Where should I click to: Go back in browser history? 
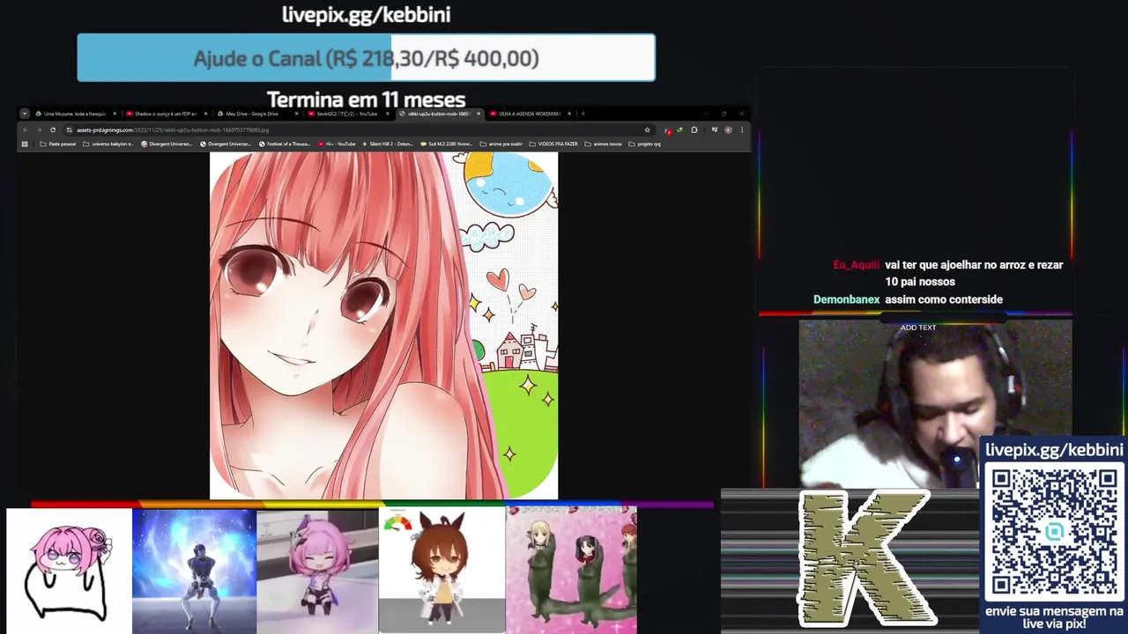click(x=26, y=129)
